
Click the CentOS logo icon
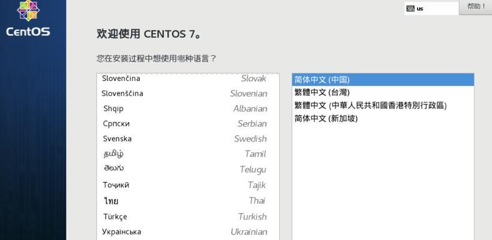point(28,10)
